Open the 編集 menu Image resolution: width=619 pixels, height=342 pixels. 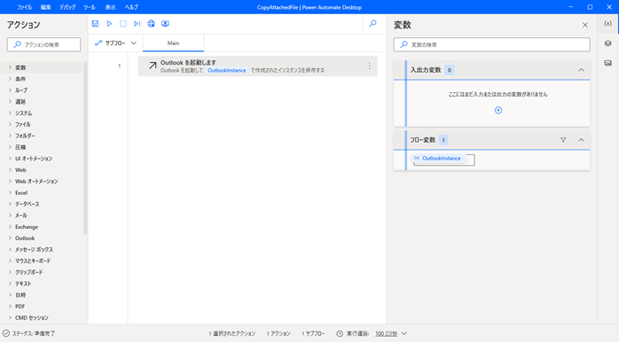[45, 7]
